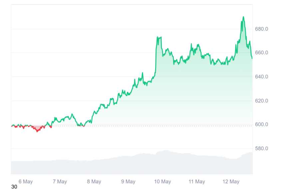
Task: Click the 12 May date label
Action: click(231, 181)
